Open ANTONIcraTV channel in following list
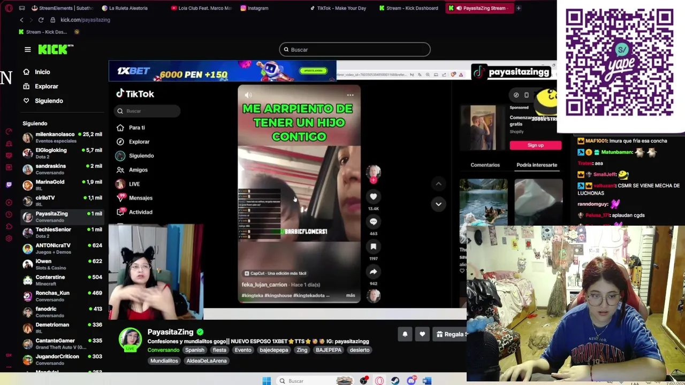Image resolution: width=685 pixels, height=385 pixels. tap(62, 248)
